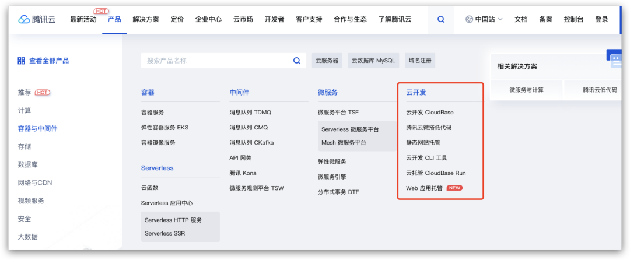The image size is (630, 260).
Task: Open the 最新活动 menu
Action: coord(83,19)
